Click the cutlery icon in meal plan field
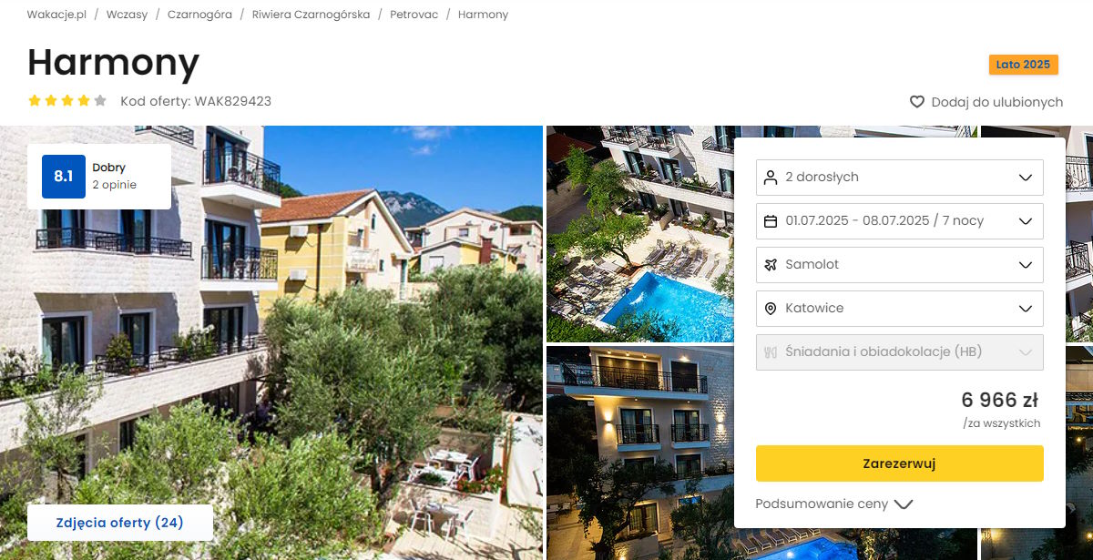This screenshot has width=1093, height=560. click(x=771, y=351)
